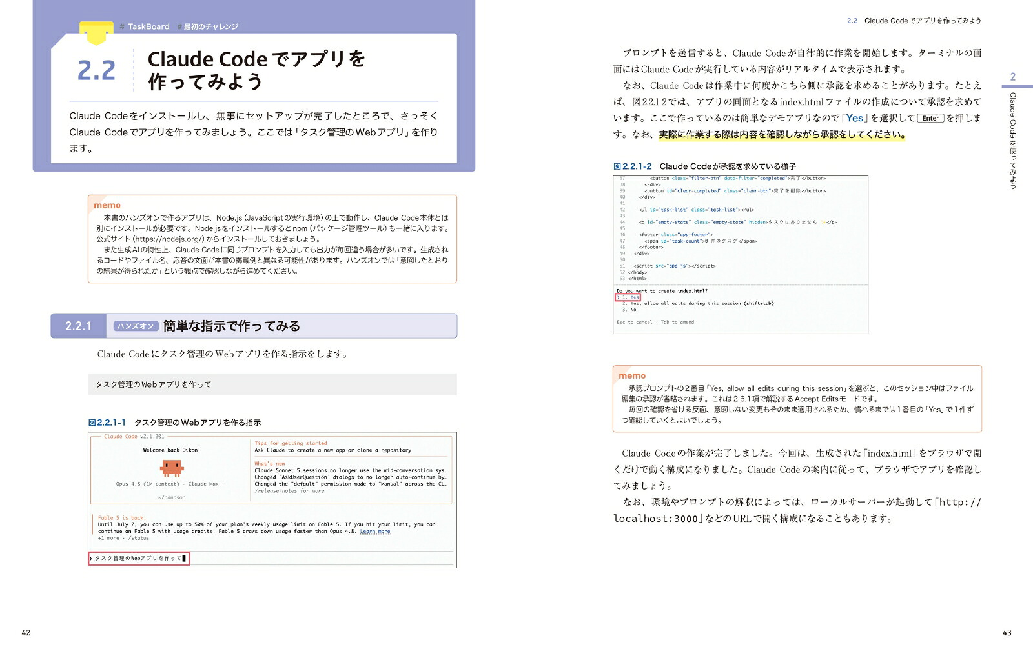Click the ~/handson directory path
Screen dimensions: 1033x658
172,497
